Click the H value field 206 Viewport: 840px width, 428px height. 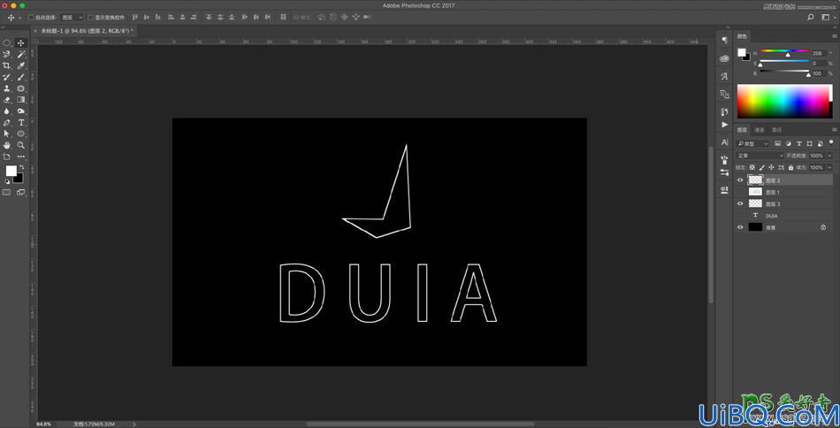pyautogui.click(x=819, y=53)
